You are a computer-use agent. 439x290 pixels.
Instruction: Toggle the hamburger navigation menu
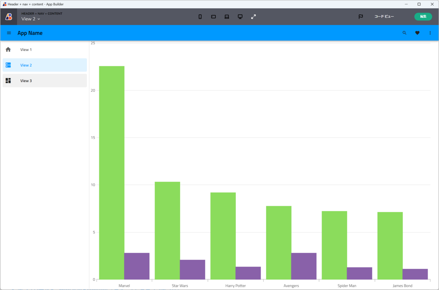pyautogui.click(x=9, y=33)
